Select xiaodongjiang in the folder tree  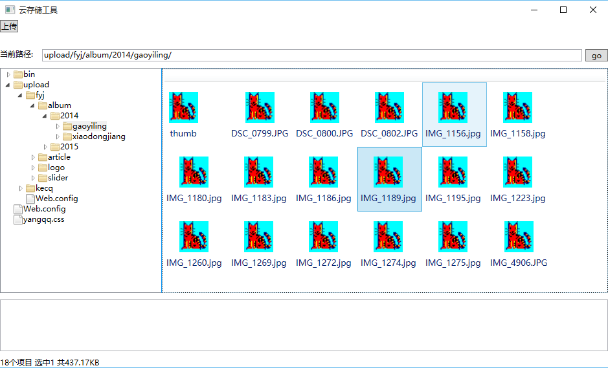pos(99,136)
